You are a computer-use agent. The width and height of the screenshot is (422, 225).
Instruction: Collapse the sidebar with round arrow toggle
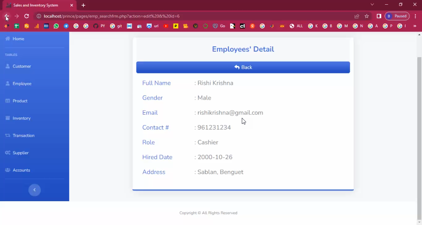pos(35,190)
